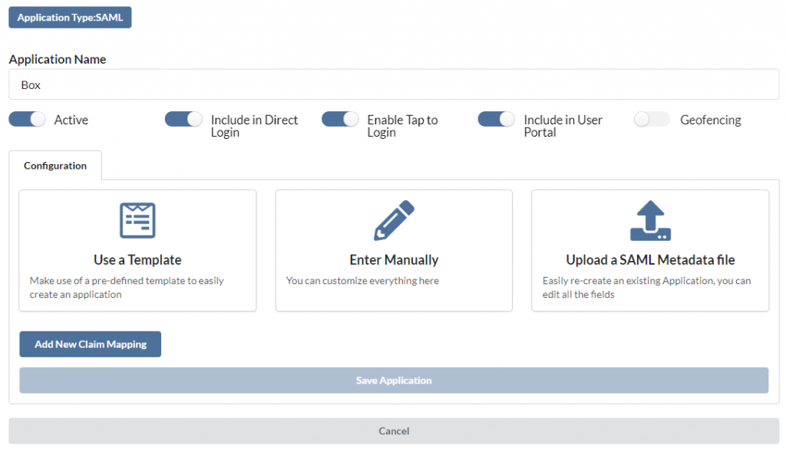The height and width of the screenshot is (449, 786).
Task: Disable Include in Direct Login switch
Action: point(183,119)
